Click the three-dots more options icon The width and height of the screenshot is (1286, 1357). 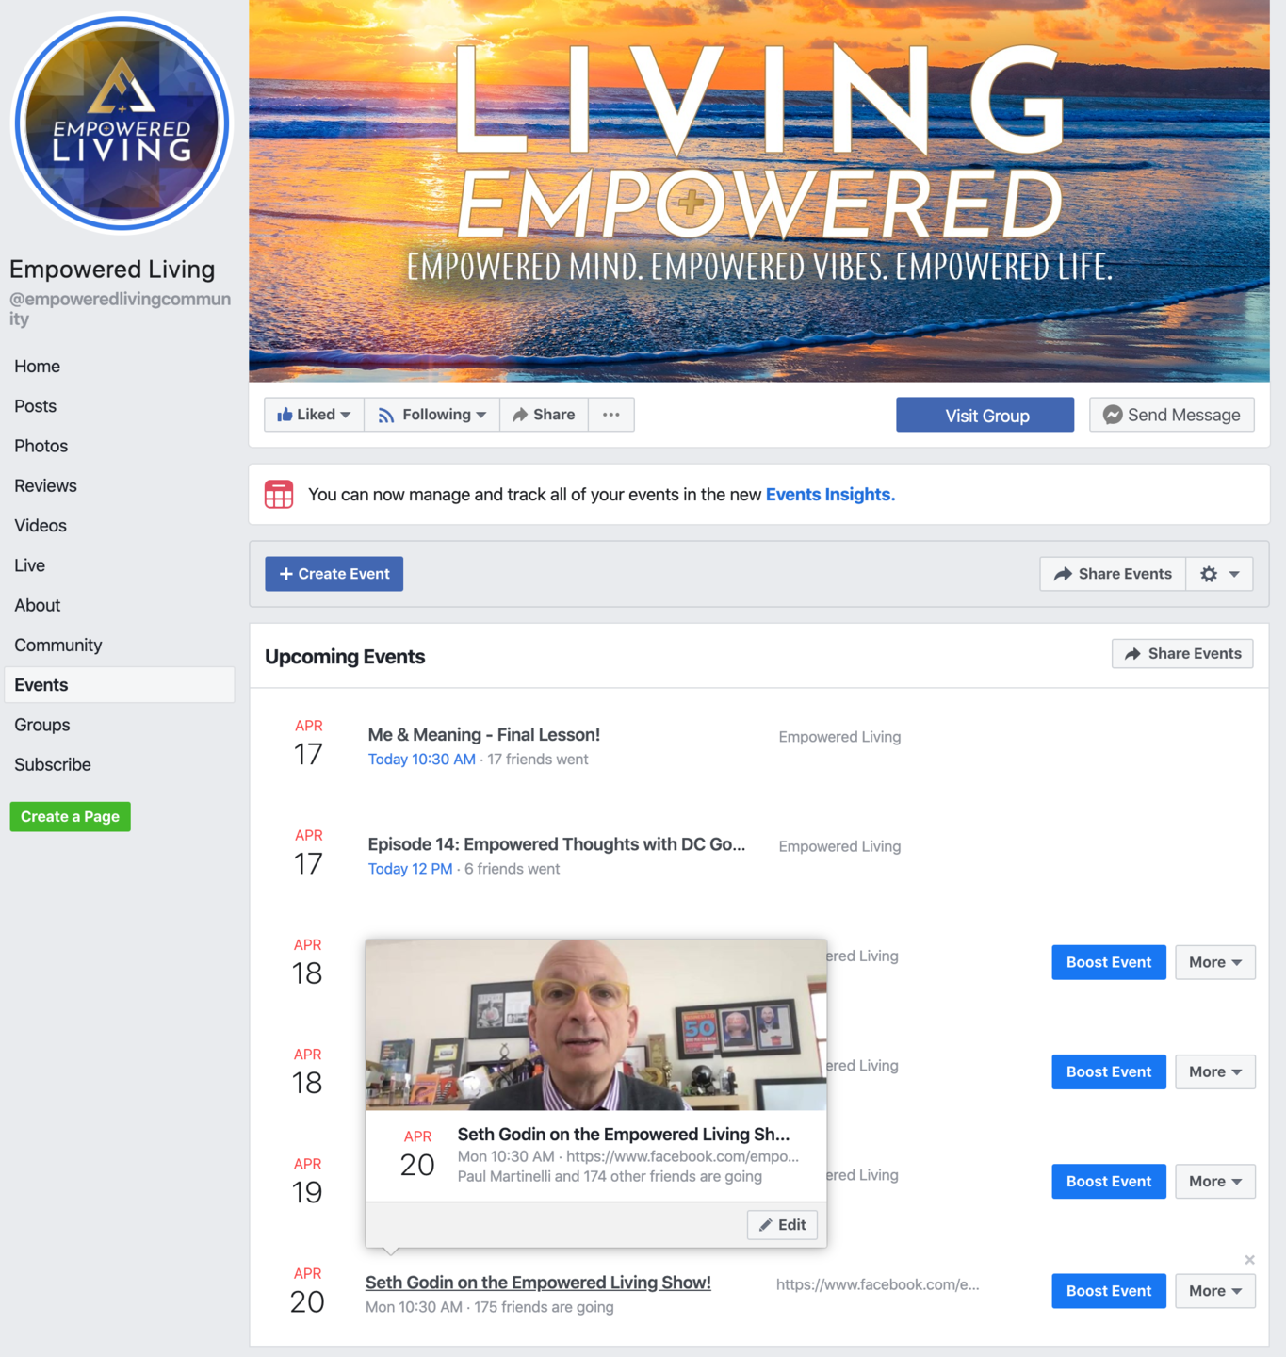tap(611, 415)
